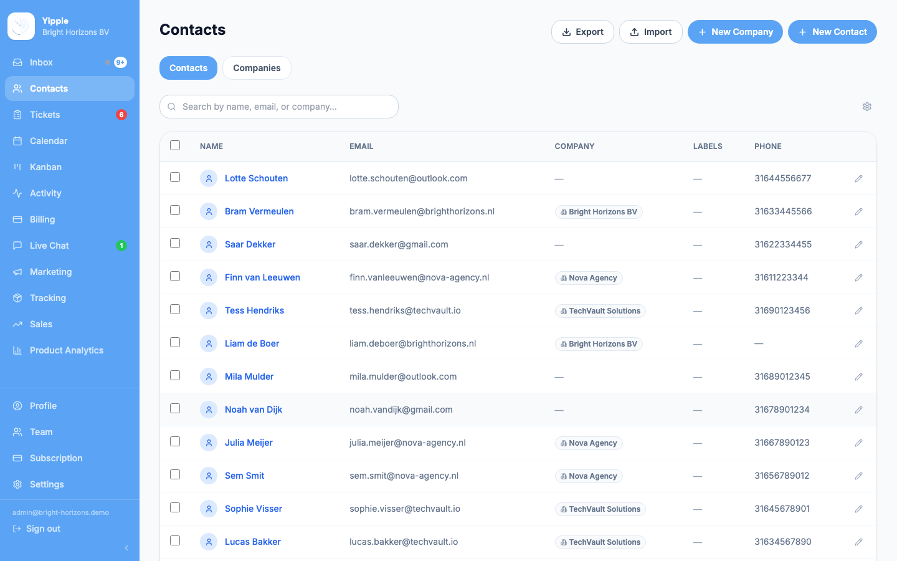897x561 pixels.
Task: Select the Lotte Schouten row checkbox
Action: (x=175, y=177)
